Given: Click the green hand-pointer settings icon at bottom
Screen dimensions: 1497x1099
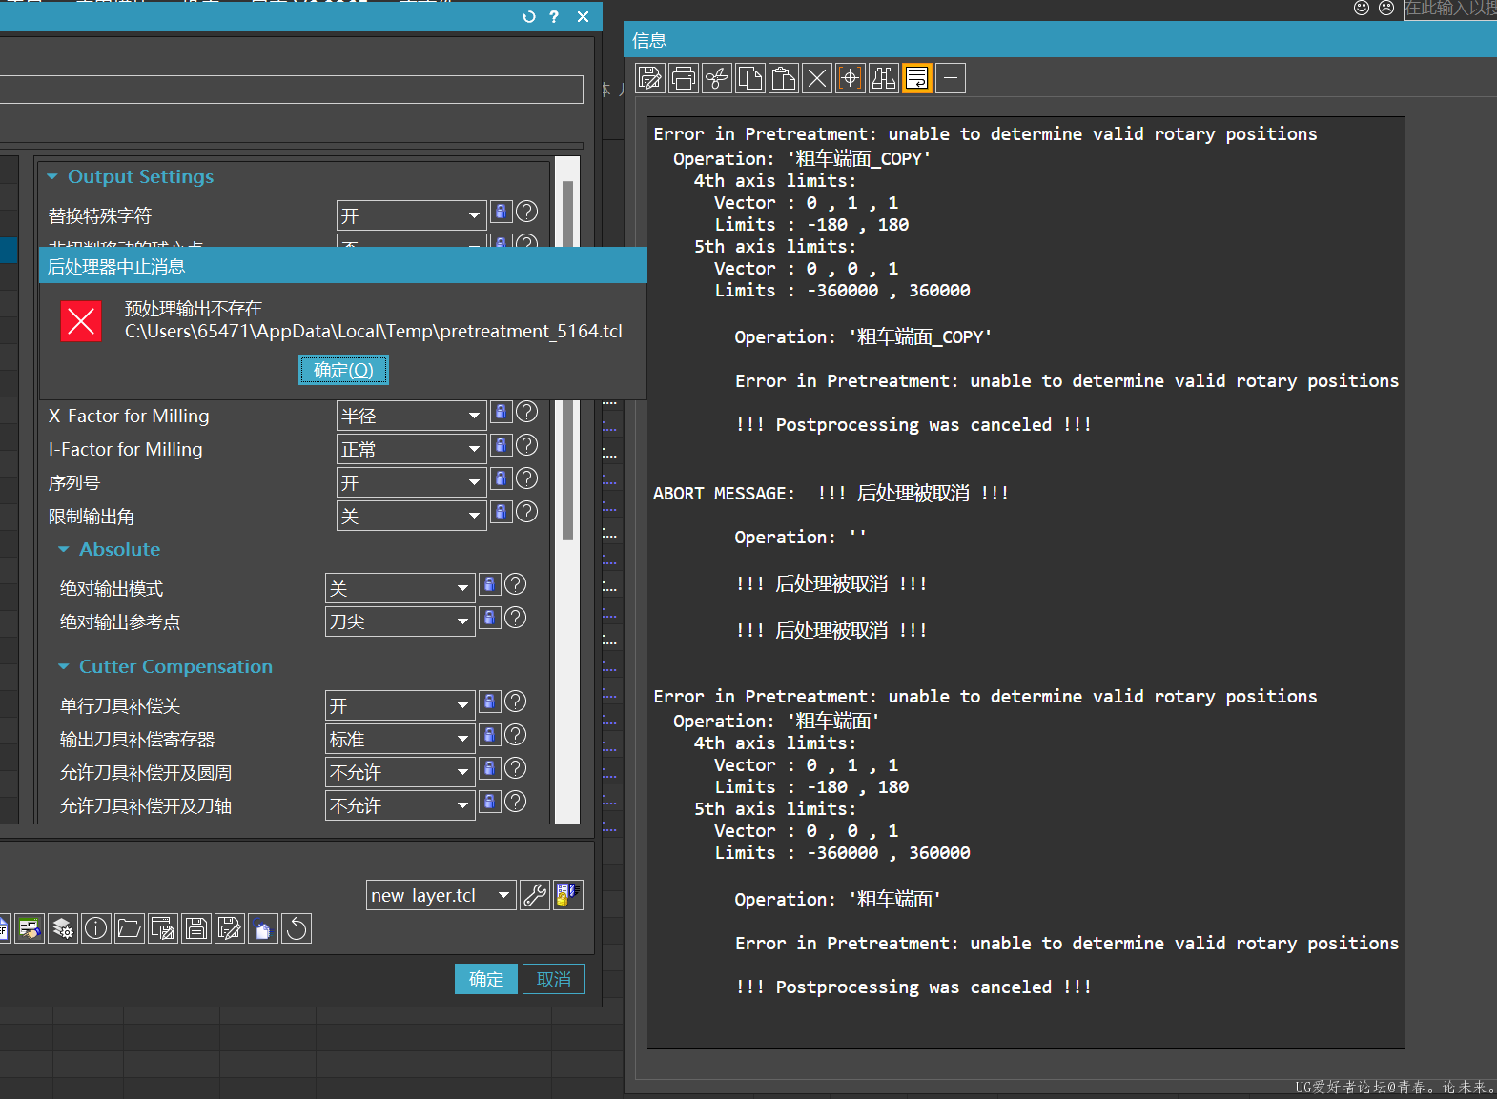Looking at the screenshot, I should pyautogui.click(x=30, y=928).
